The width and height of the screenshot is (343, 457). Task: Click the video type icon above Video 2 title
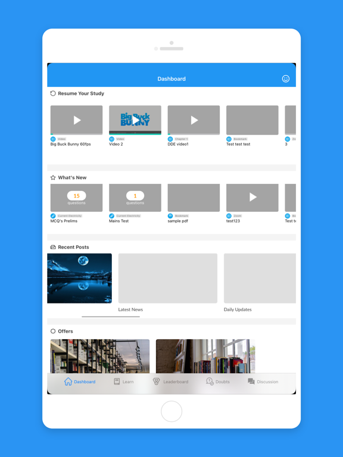112,139
